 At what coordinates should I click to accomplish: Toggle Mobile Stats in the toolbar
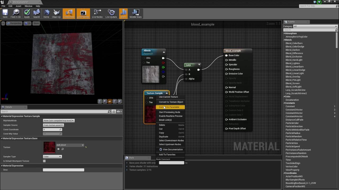(x=136, y=14)
